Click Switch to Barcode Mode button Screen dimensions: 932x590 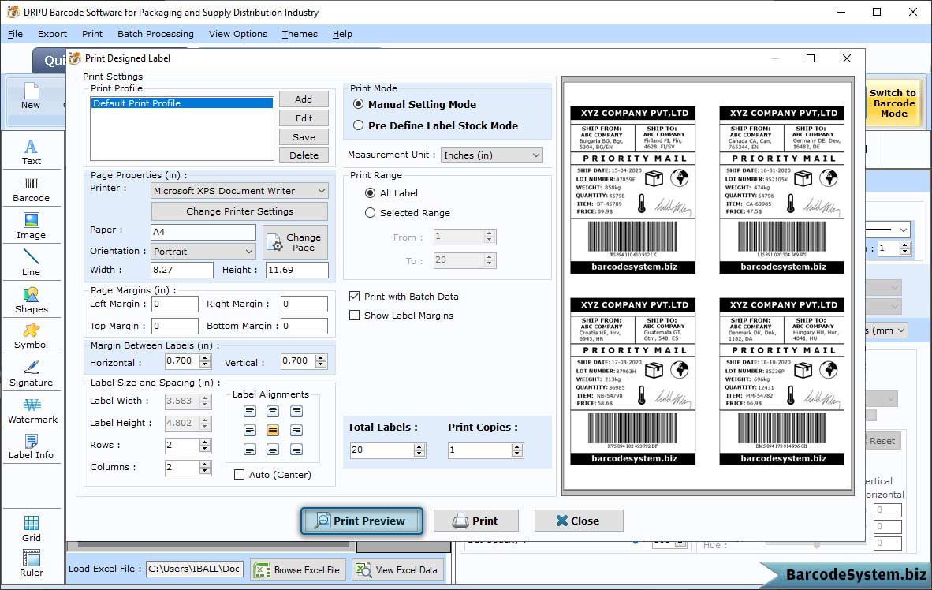893,103
